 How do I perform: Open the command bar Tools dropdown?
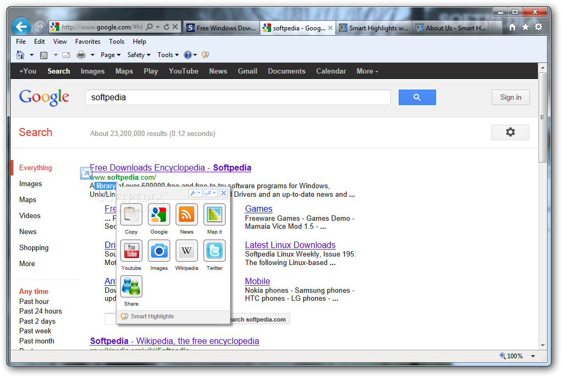pyautogui.click(x=168, y=55)
